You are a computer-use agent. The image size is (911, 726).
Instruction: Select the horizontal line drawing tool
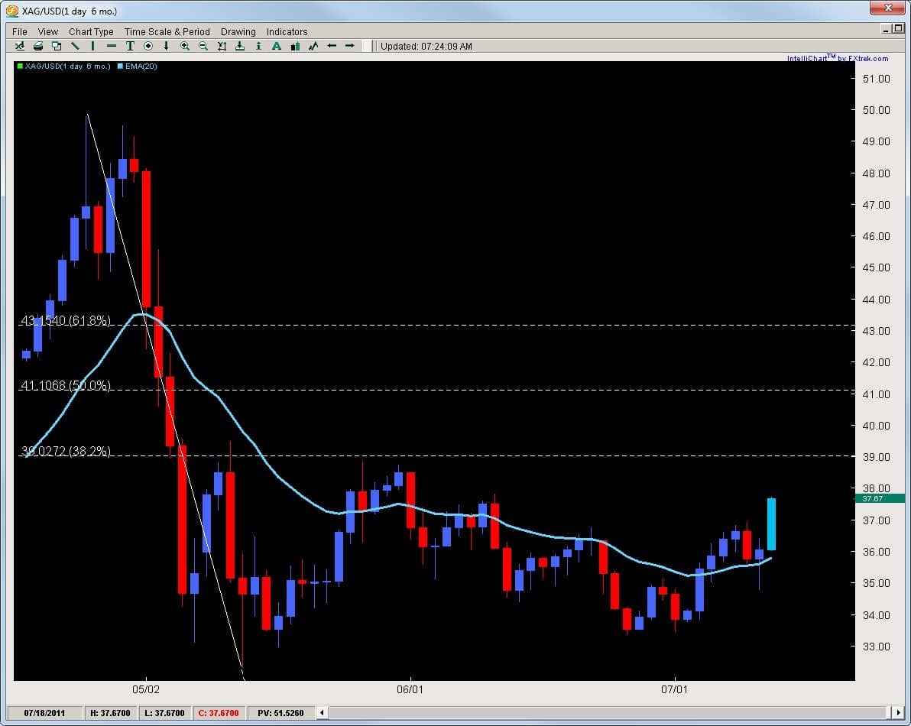tap(112, 46)
